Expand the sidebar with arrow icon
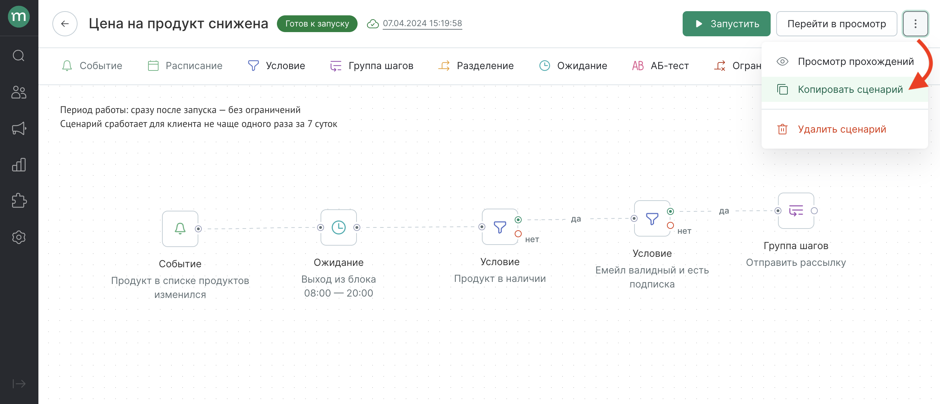 [19, 383]
